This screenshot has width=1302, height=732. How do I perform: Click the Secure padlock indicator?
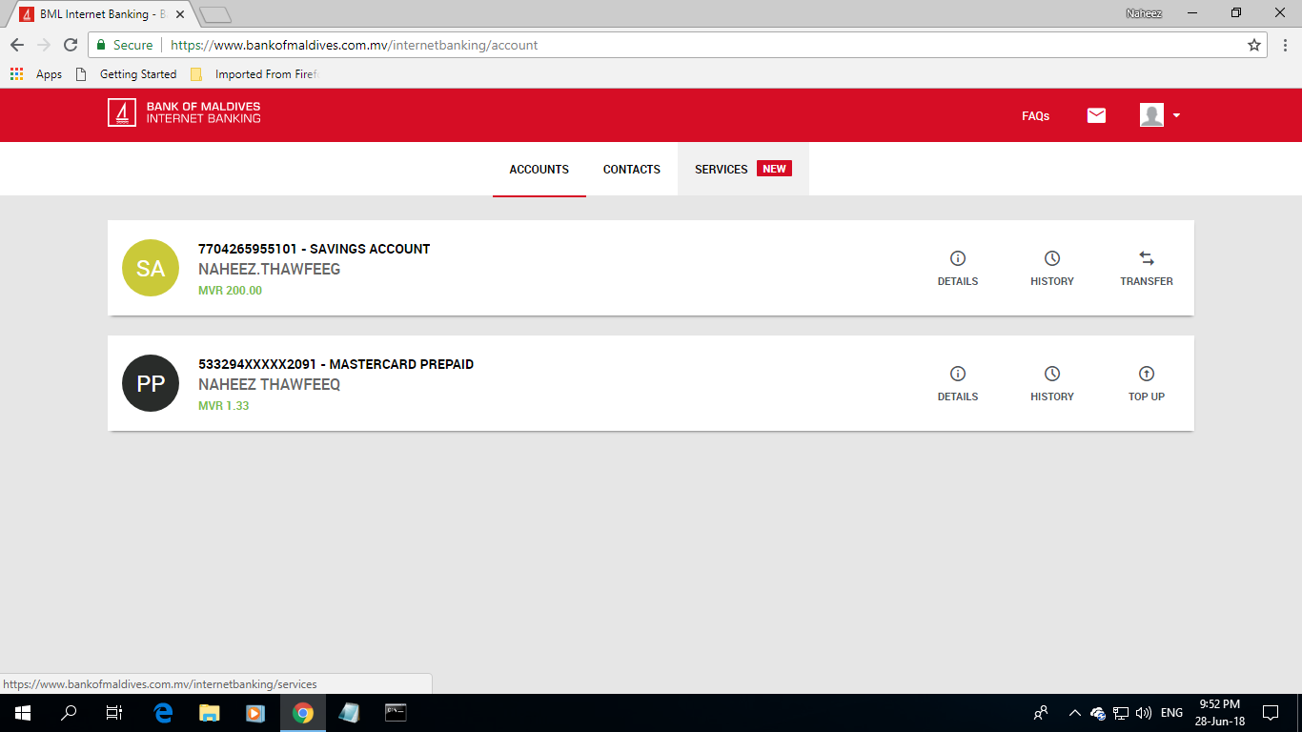pyautogui.click(x=125, y=45)
